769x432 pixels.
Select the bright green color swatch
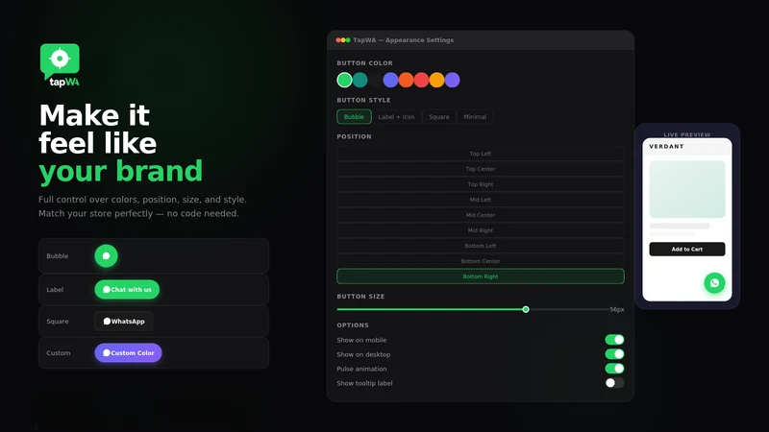344,80
